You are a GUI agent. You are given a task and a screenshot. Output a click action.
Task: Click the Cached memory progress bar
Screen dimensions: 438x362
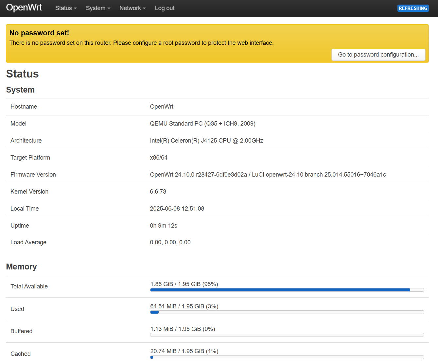[287, 357]
